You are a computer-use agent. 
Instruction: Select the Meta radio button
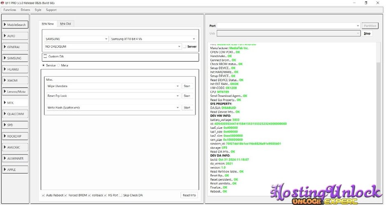tap(58, 66)
